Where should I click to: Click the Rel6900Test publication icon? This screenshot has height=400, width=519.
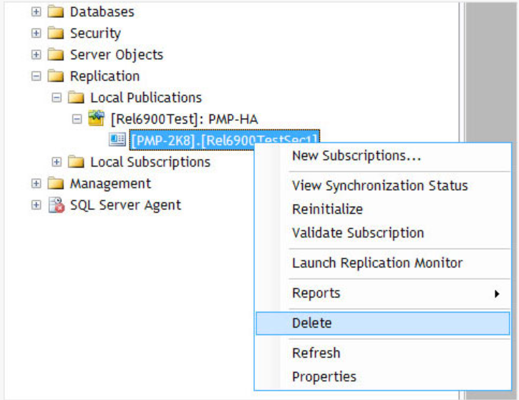point(96,119)
